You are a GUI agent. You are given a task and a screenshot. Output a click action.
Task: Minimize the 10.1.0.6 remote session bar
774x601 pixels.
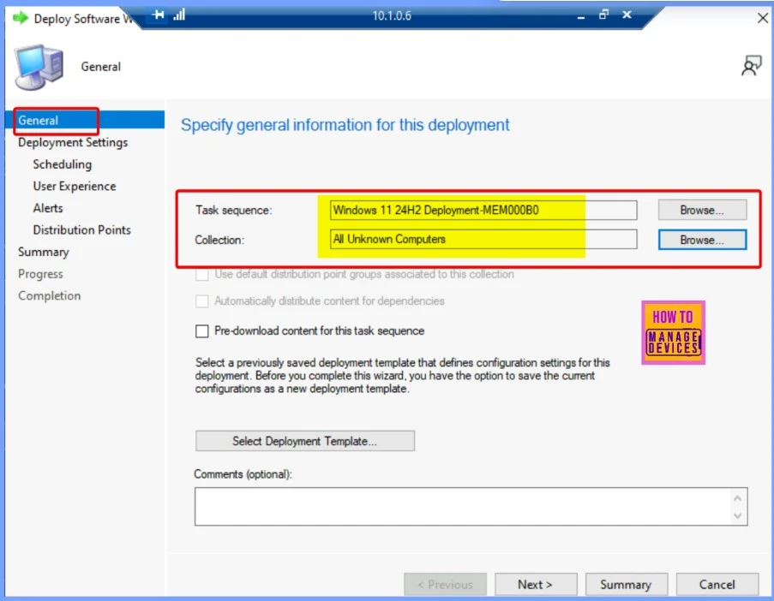pyautogui.click(x=581, y=16)
